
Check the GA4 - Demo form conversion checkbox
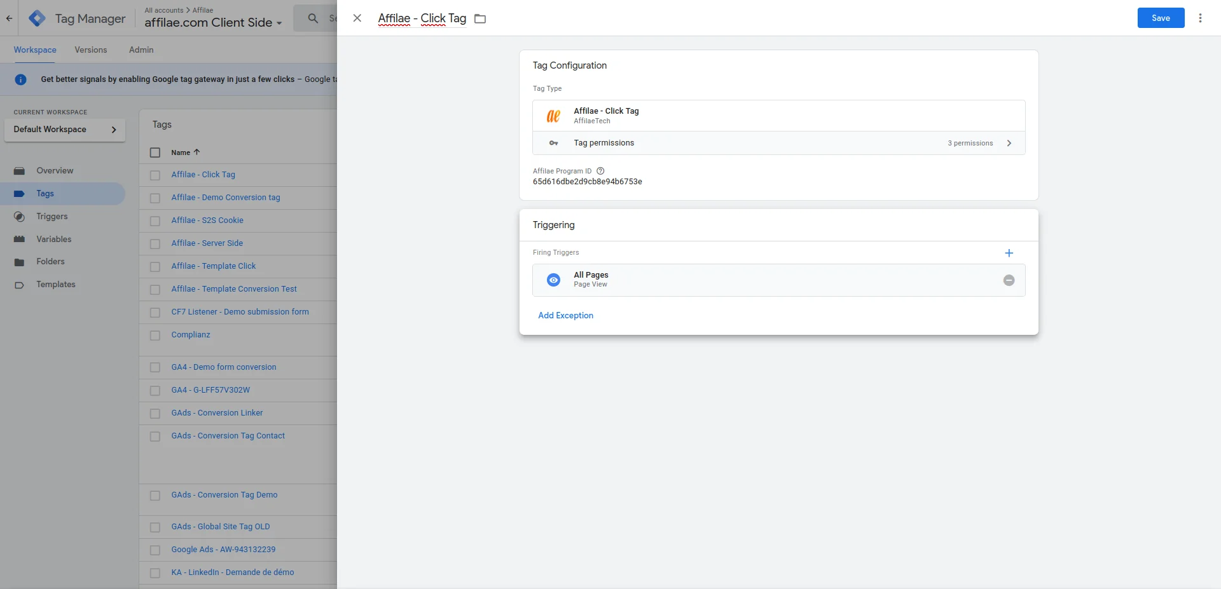(x=155, y=367)
